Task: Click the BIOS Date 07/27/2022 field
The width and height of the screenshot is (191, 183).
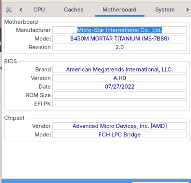Action: point(120,86)
